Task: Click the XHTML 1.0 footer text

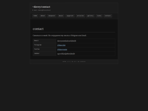Action: 74,62
